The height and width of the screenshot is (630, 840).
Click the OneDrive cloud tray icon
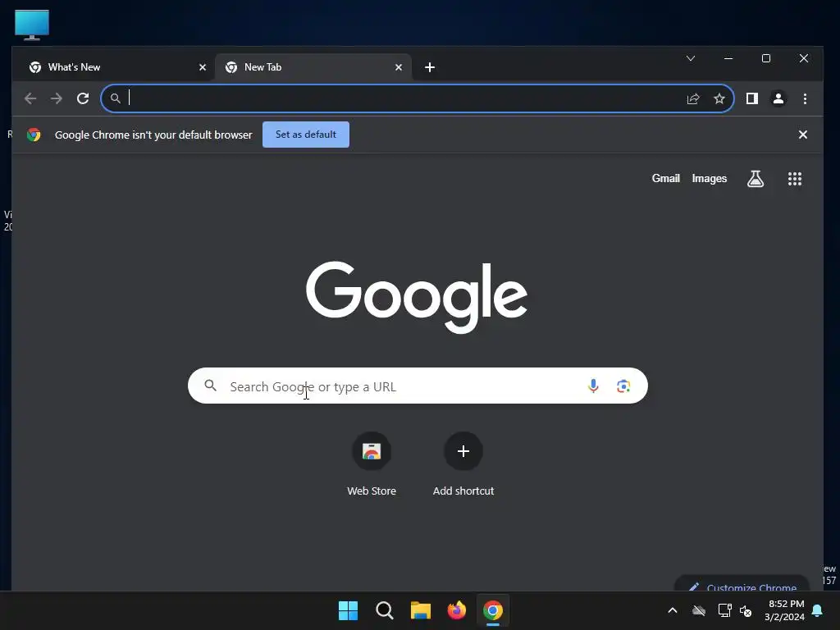[x=699, y=610]
